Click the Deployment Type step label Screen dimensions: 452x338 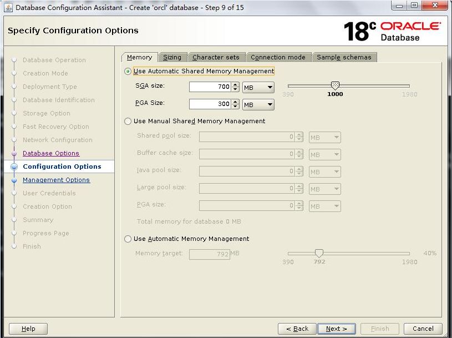[x=50, y=87]
